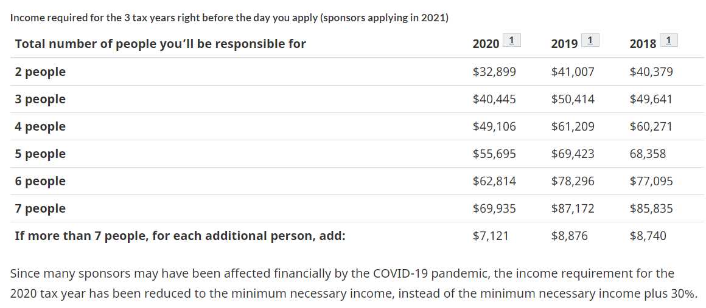The width and height of the screenshot is (706, 308).
Task: Click the $85,835 value for 7 people
Action: tap(651, 208)
